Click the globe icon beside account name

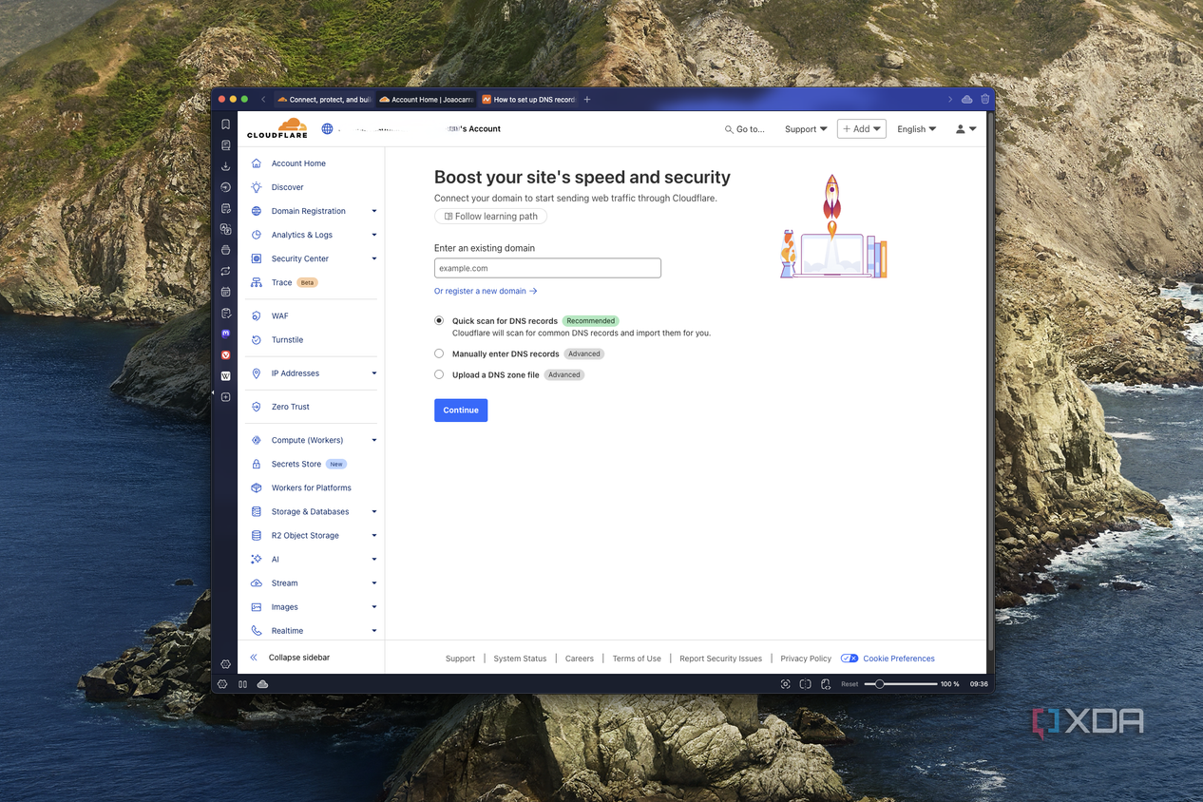coord(327,128)
